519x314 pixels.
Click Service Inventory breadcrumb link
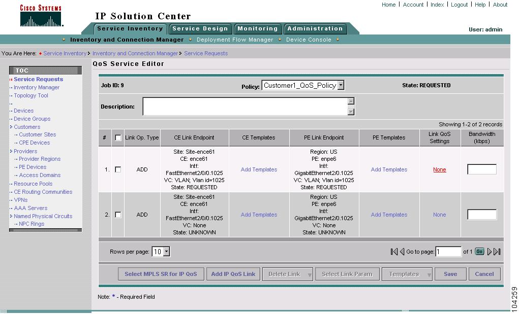point(65,53)
